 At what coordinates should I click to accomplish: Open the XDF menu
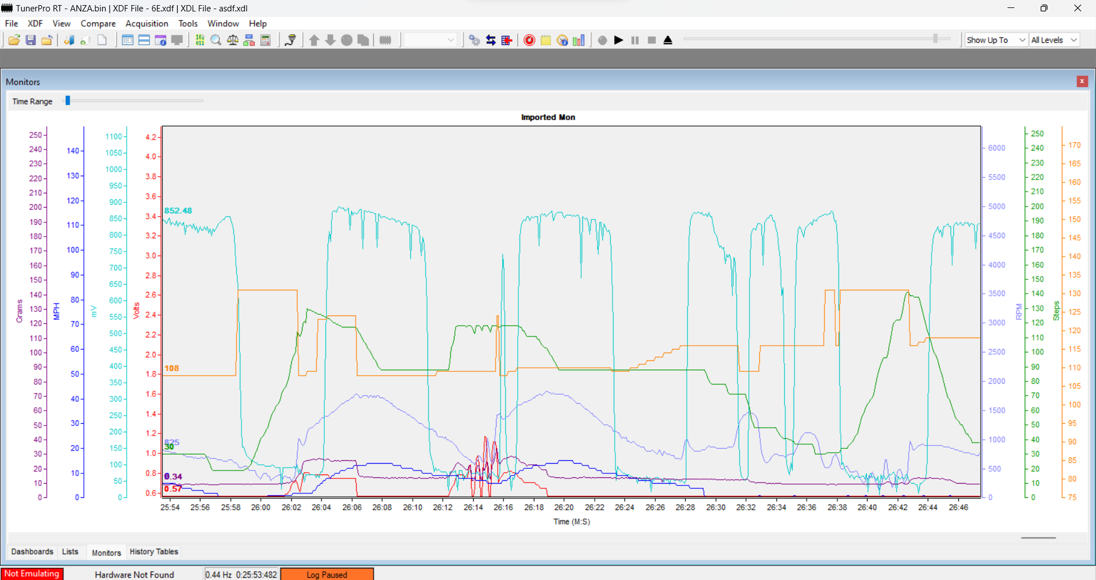tap(35, 23)
